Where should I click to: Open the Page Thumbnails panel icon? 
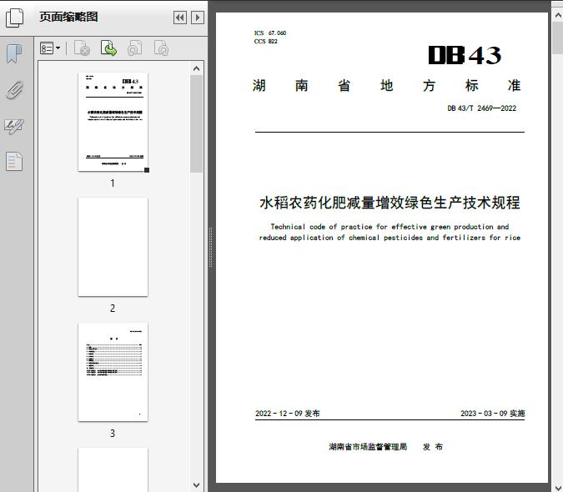[15, 18]
